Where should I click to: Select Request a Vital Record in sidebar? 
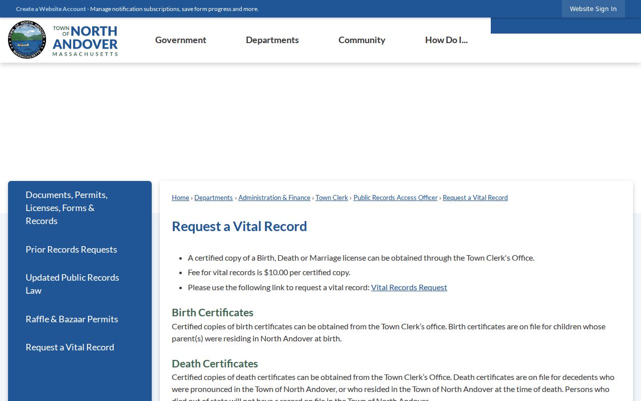coord(80,347)
